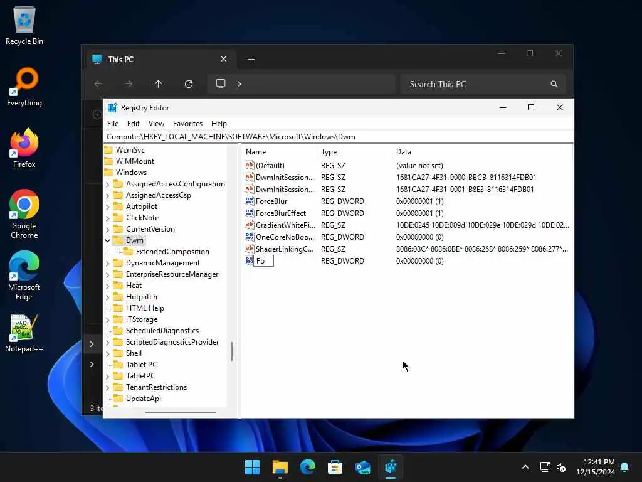
Task: Click the OneCoreNoBoo... DWORD value icon
Action: 250,237
